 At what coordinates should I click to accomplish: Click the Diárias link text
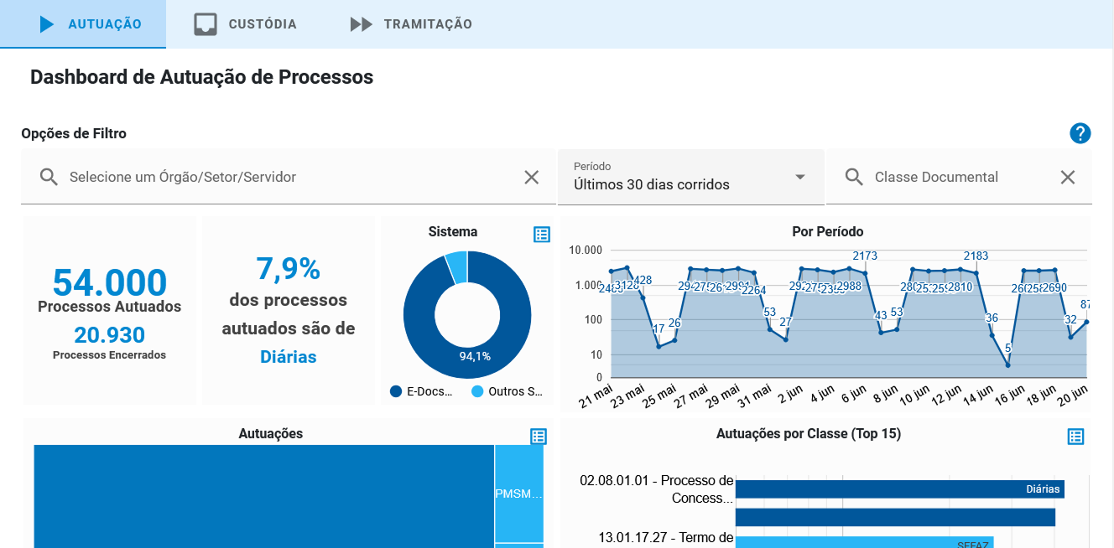tap(288, 357)
